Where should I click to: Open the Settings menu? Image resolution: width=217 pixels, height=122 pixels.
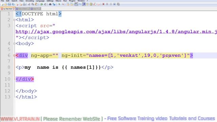(50, 1)
